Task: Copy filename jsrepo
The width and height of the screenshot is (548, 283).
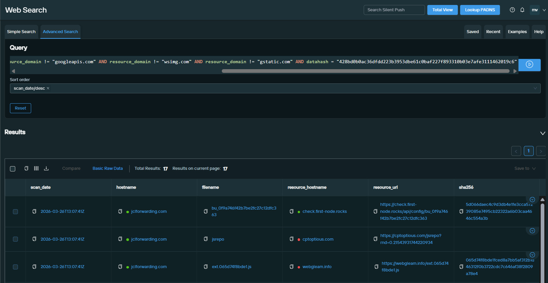Action: (206, 239)
